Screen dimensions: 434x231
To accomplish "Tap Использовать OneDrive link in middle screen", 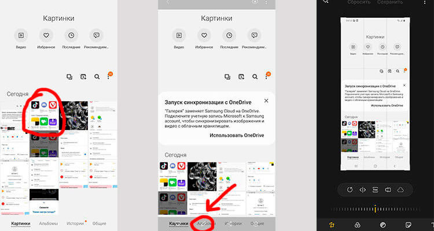I will point(237,135).
